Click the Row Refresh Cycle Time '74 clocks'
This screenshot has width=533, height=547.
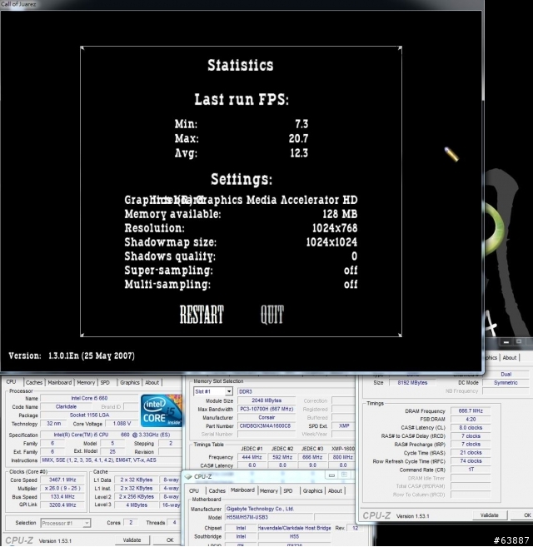(x=471, y=461)
